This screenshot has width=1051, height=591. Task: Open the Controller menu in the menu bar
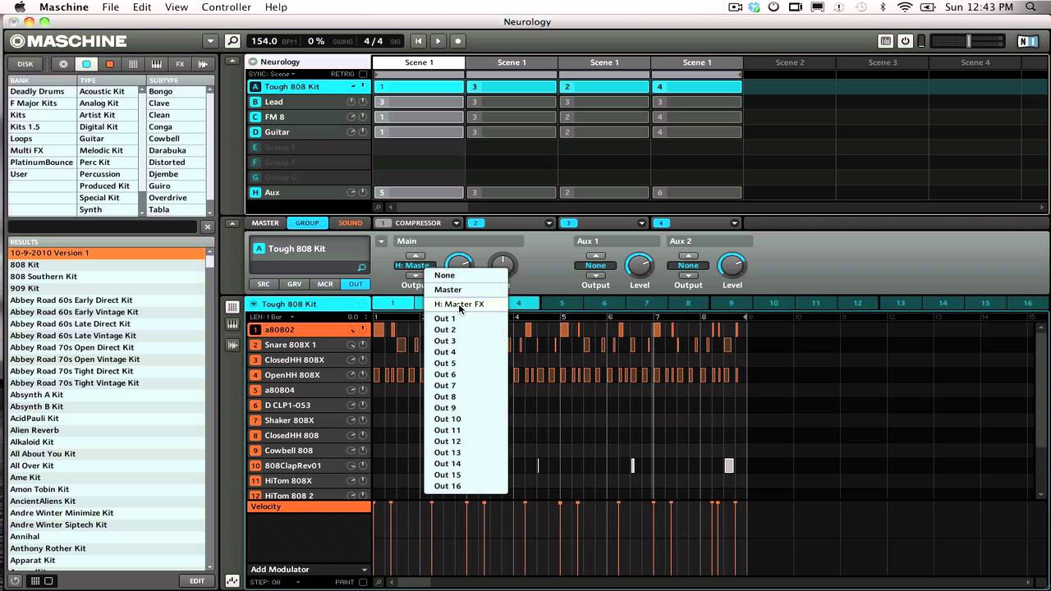(226, 7)
